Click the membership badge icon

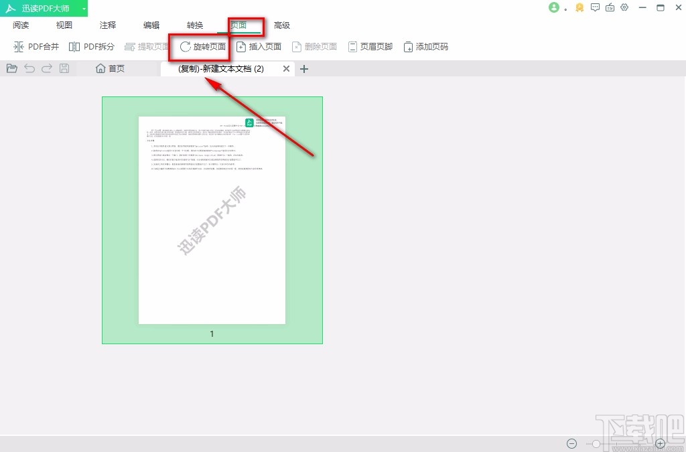[x=580, y=7]
